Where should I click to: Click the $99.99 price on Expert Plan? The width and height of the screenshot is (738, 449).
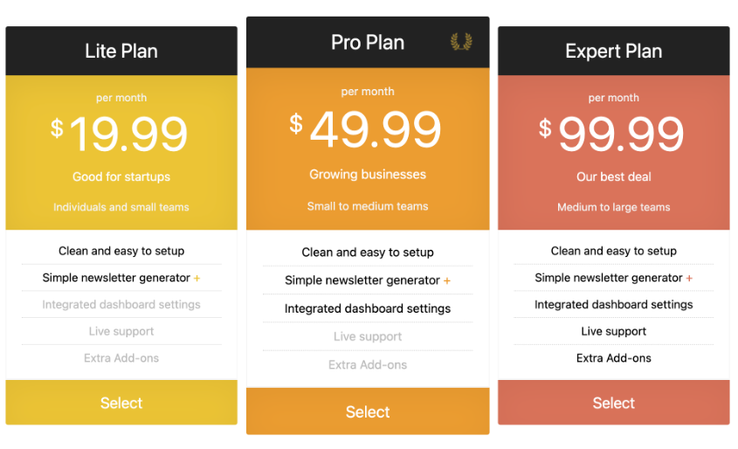point(612,135)
